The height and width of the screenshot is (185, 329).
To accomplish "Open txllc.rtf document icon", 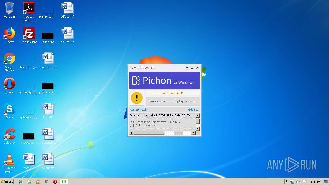I will (48, 111).
